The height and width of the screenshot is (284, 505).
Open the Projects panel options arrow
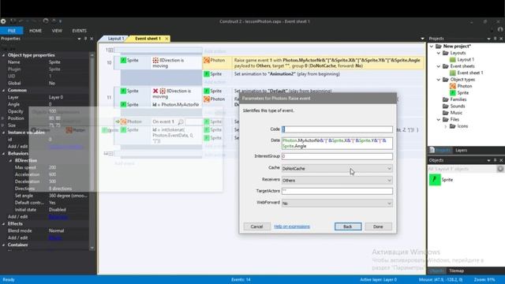[x=488, y=39]
